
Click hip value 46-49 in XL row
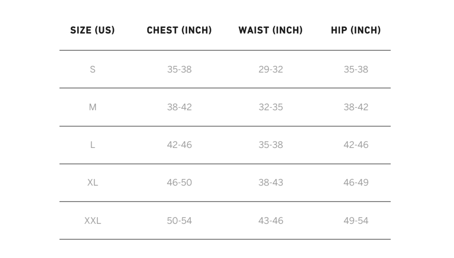tap(356, 182)
